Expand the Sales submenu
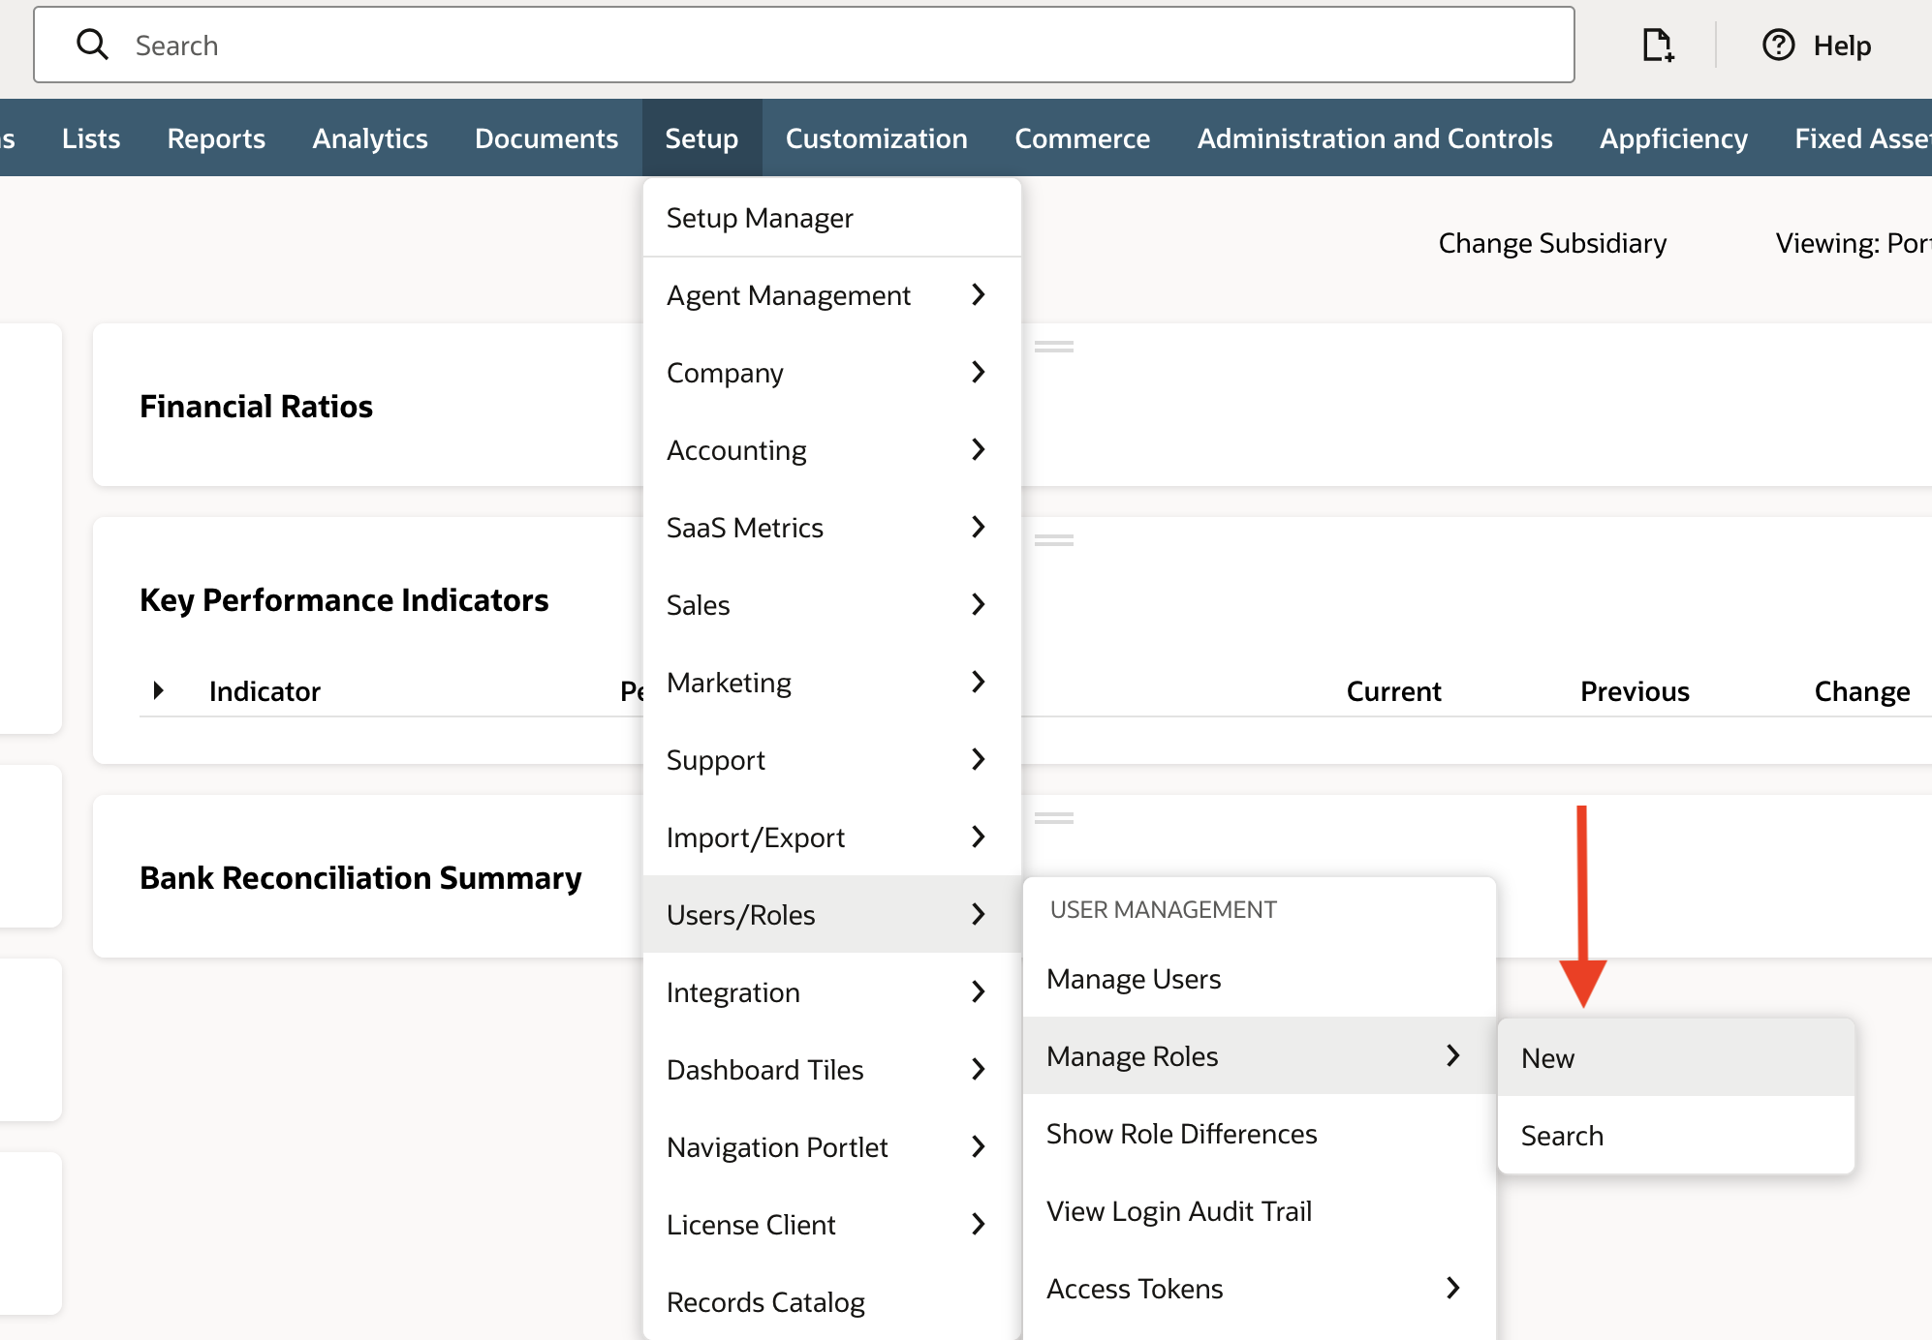Image resolution: width=1932 pixels, height=1340 pixels. pos(832,605)
